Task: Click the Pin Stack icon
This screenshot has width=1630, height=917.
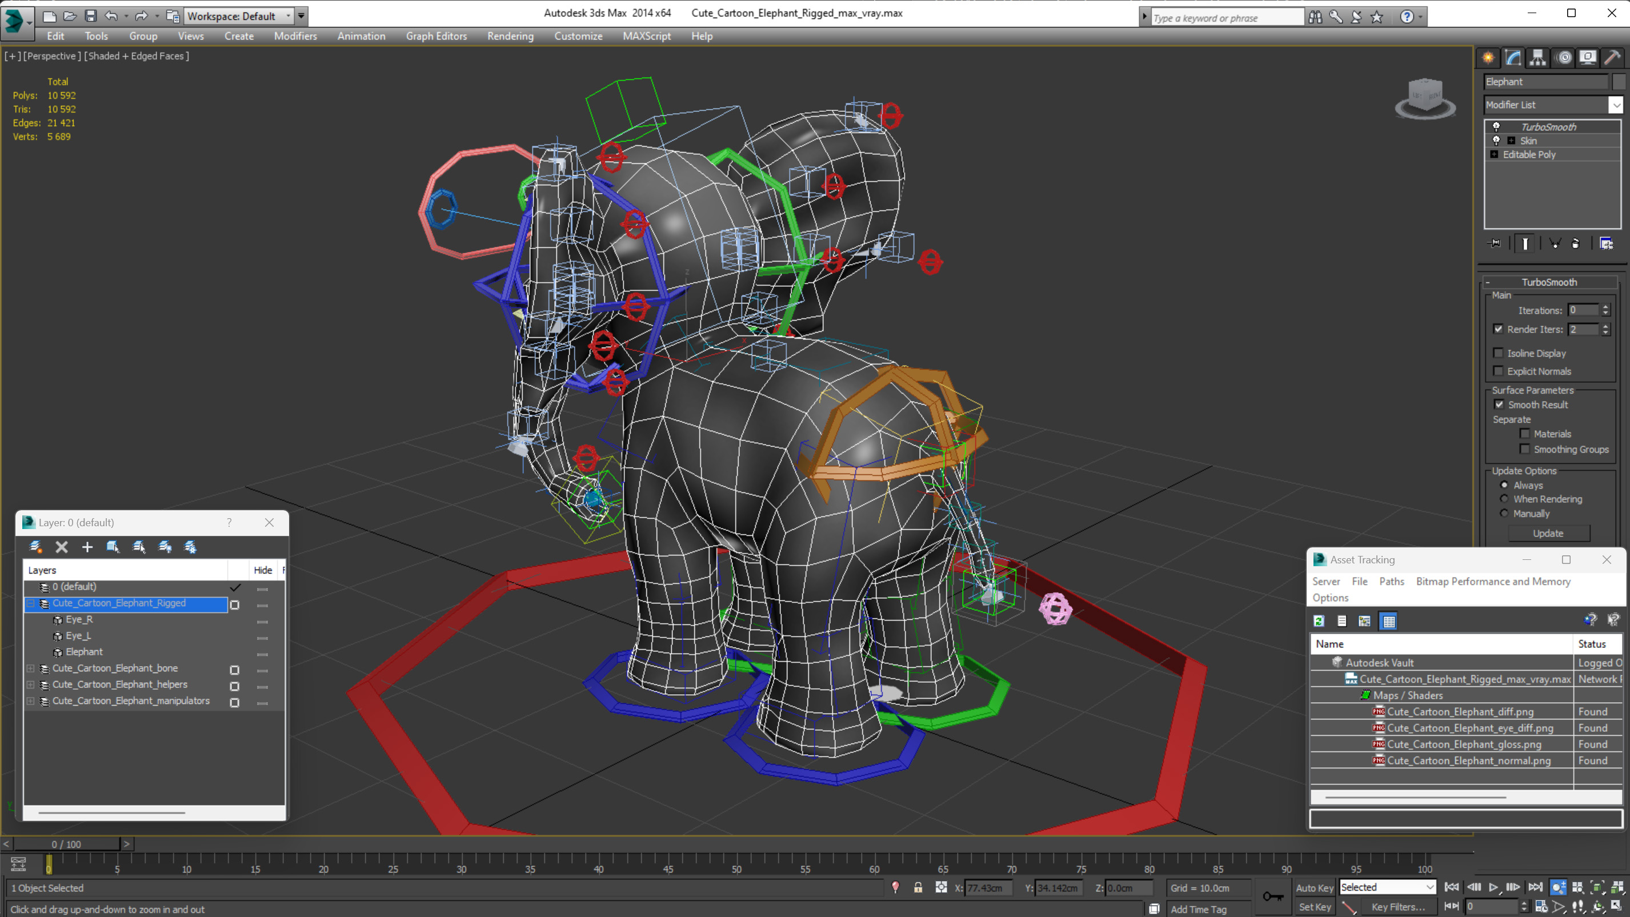Action: coord(1495,243)
